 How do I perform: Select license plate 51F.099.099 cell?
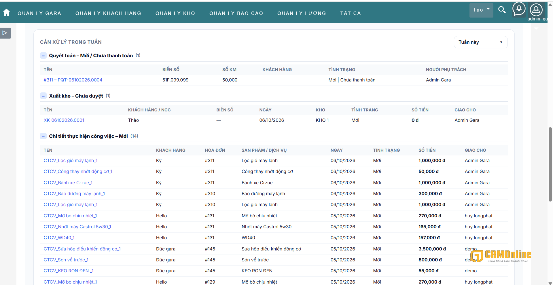coord(175,80)
